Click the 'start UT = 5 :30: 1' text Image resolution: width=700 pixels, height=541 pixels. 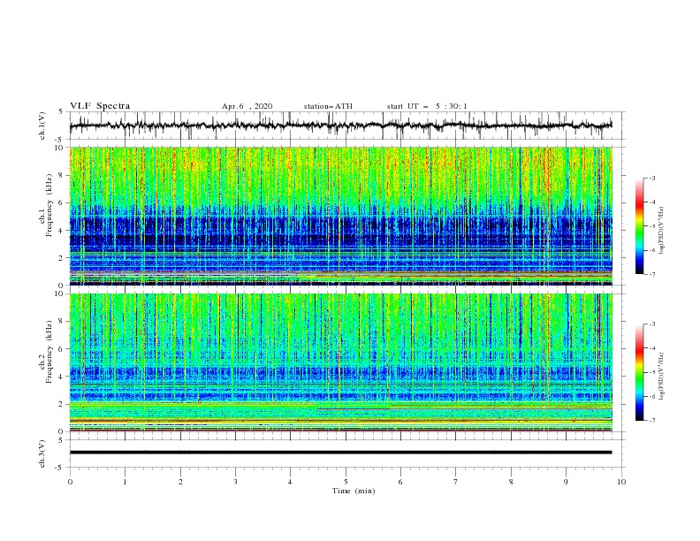pyautogui.click(x=427, y=106)
